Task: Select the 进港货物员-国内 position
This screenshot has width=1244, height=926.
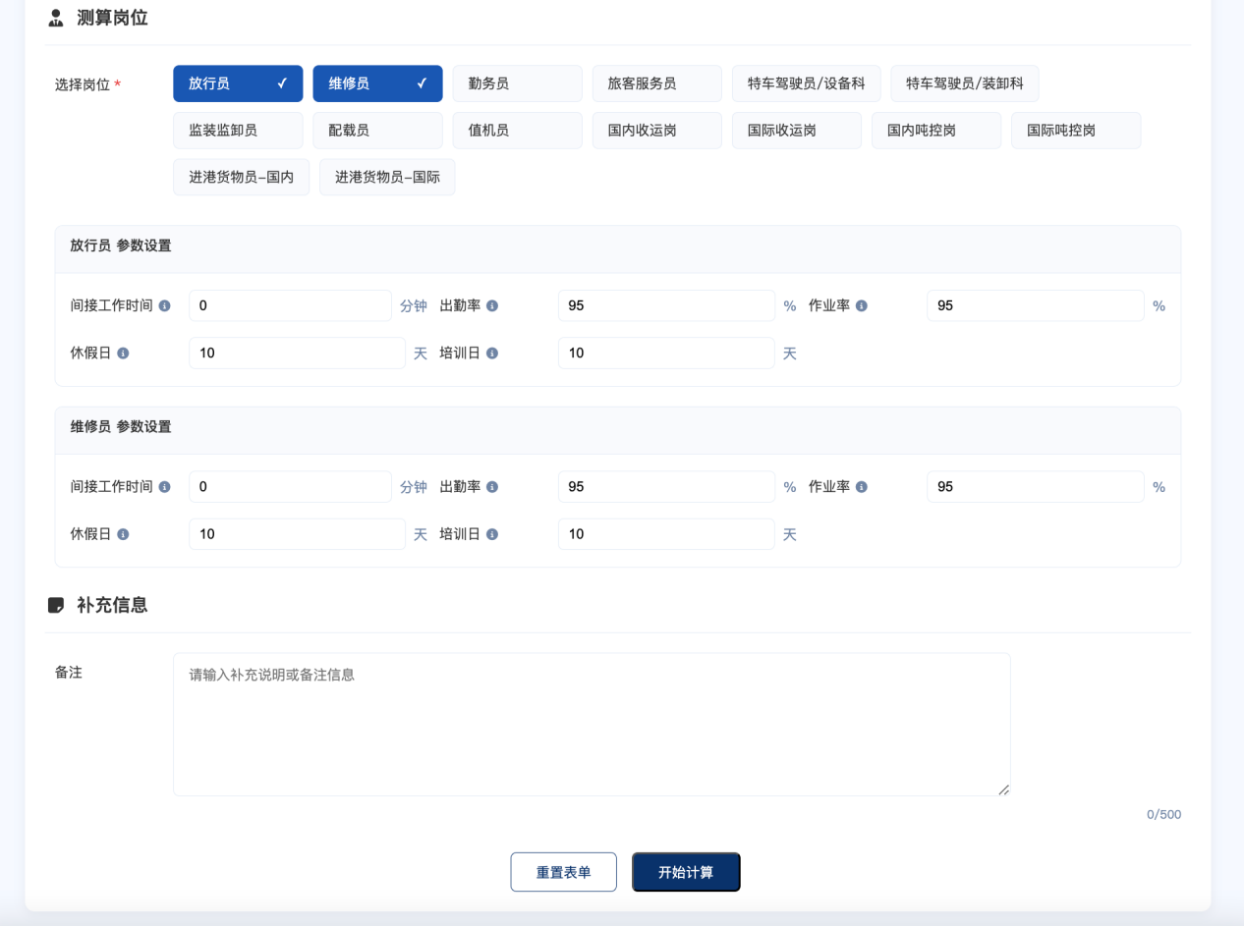Action: click(241, 177)
